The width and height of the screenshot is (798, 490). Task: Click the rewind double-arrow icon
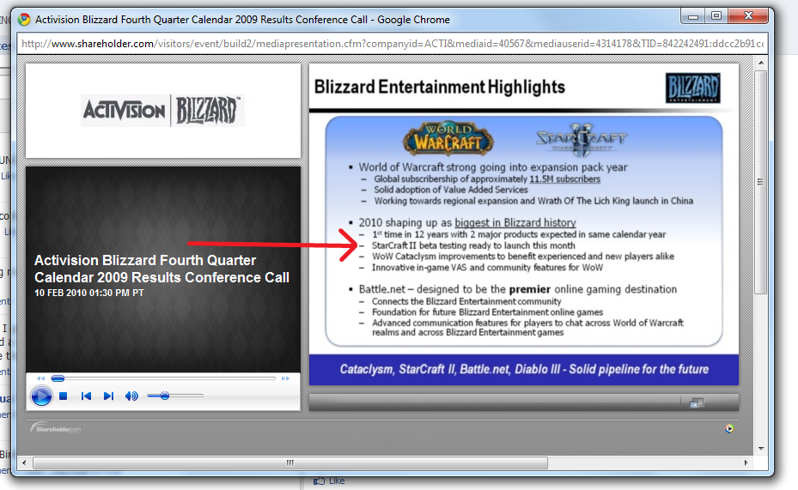click(x=40, y=378)
